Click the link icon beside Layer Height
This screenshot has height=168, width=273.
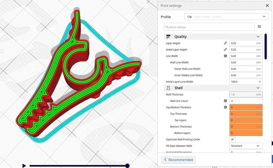click(225, 43)
